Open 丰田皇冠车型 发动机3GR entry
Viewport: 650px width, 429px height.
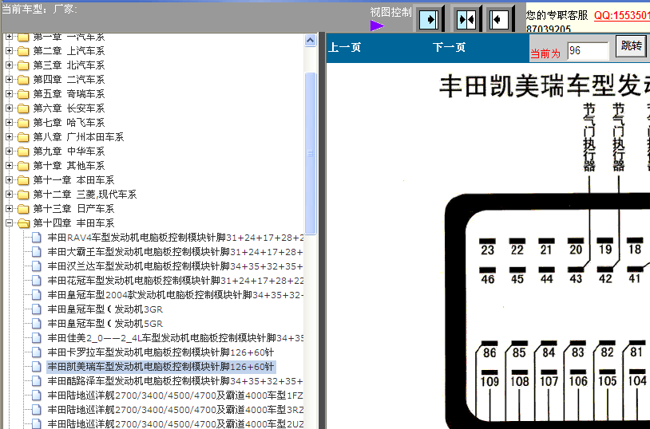pos(105,309)
